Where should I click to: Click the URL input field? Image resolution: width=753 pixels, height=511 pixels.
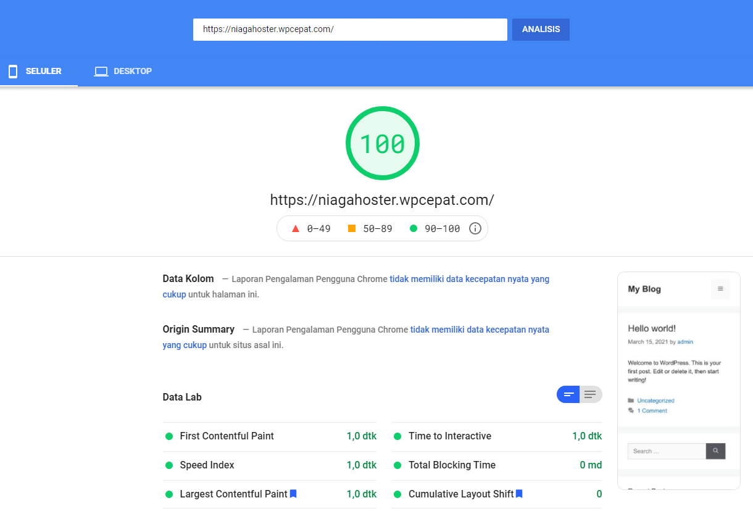coord(350,30)
